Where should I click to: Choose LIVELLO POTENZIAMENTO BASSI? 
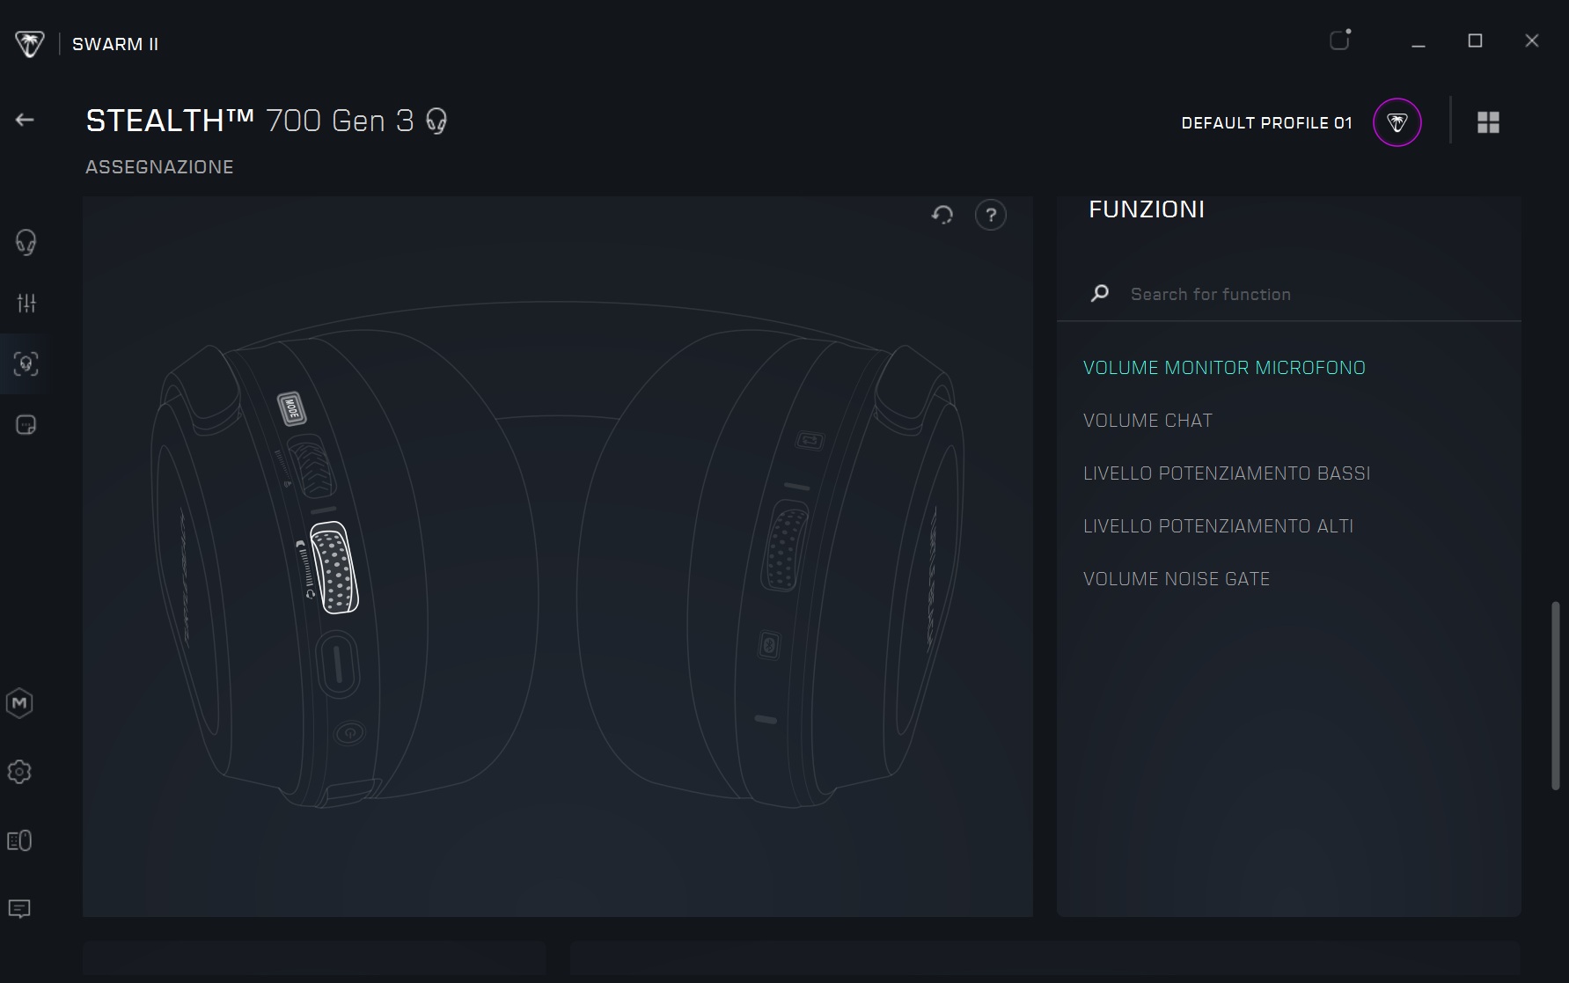click(x=1227, y=473)
